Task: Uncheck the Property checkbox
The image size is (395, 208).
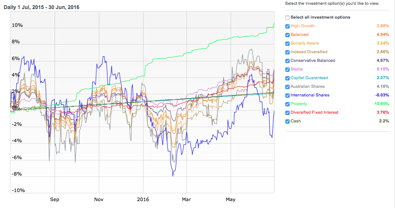Action: point(287,104)
